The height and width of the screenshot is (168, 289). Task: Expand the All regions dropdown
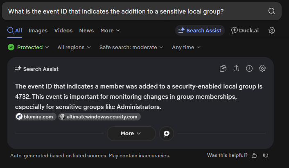pyautogui.click(x=74, y=47)
